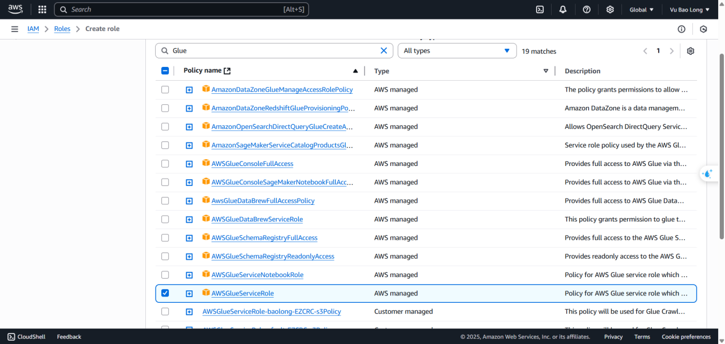The image size is (725, 344).
Task: Click the page vertical scrollbar
Action: pyautogui.click(x=721, y=147)
